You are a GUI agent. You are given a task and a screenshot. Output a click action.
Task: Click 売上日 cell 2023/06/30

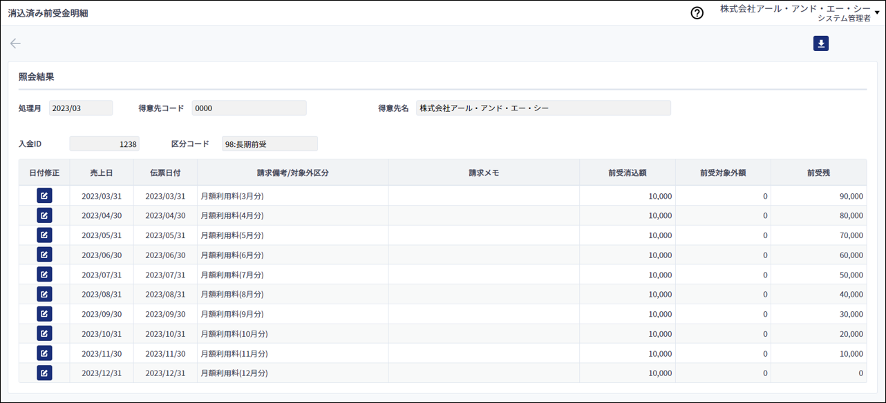[x=102, y=255]
